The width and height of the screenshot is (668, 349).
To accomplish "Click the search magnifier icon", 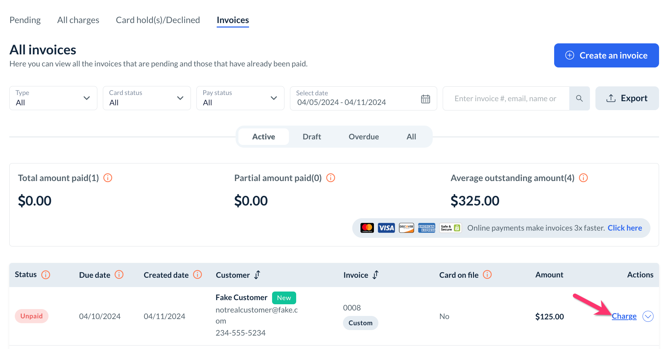I will 579,98.
